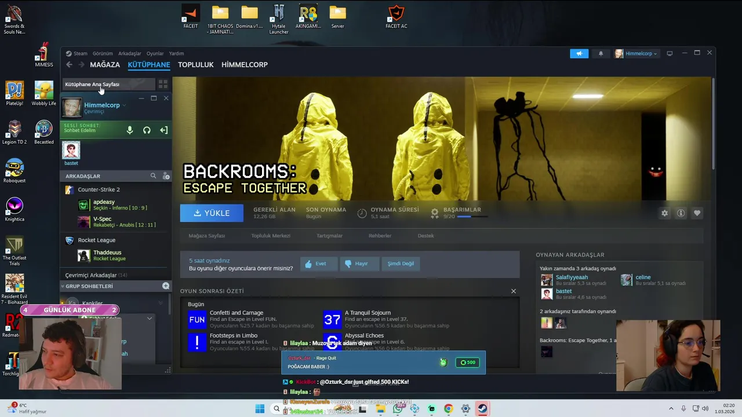Select The Outlast Trials desktop icon
Screen dimensions: 742x417
pos(14,251)
